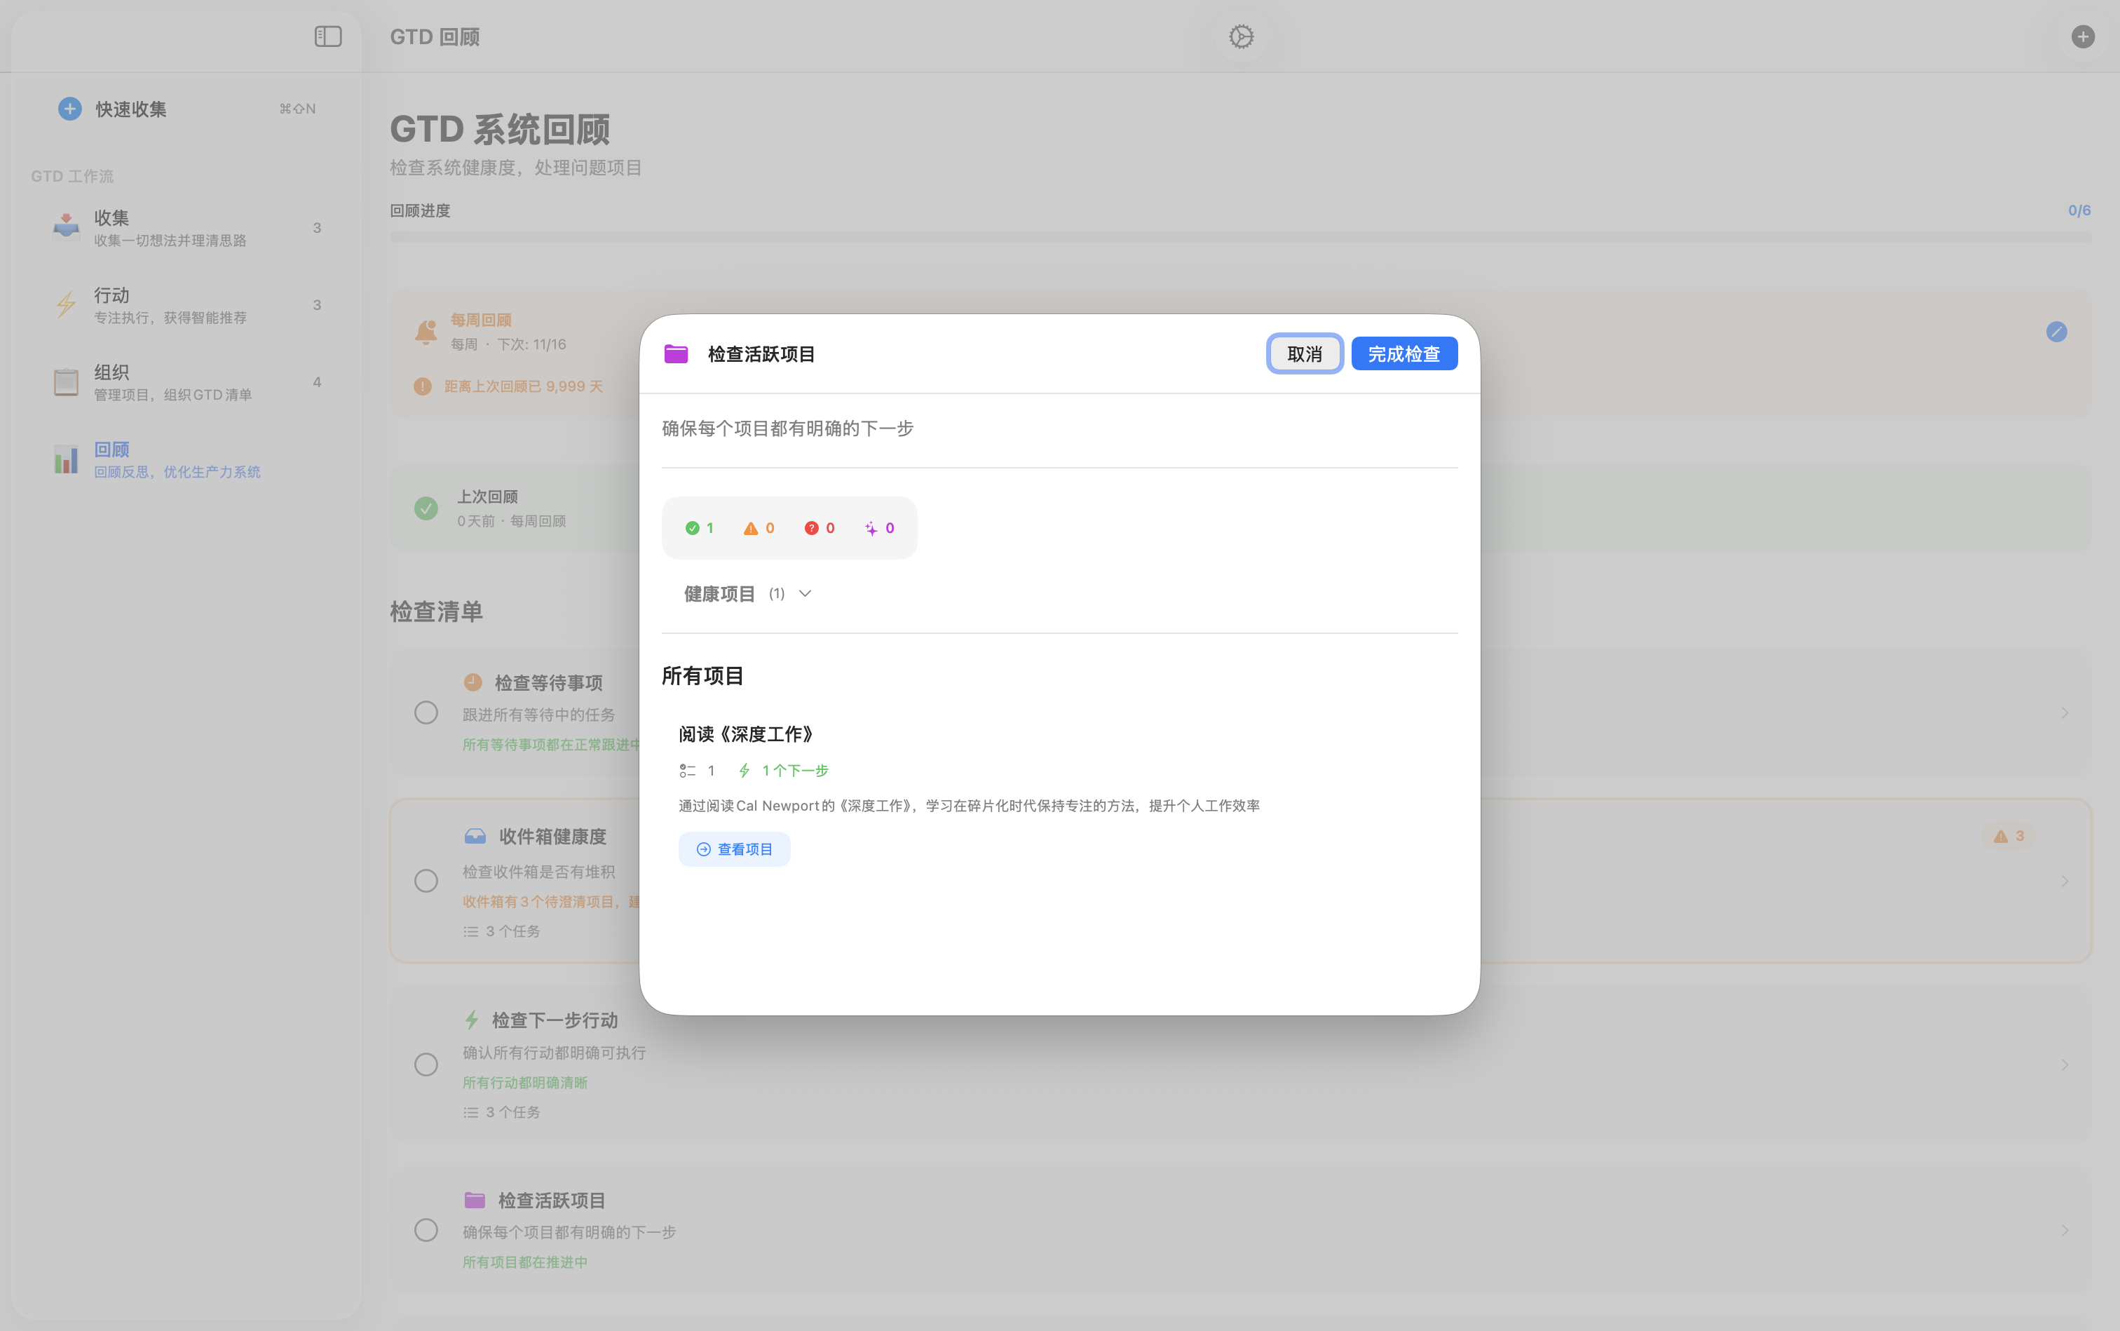The image size is (2120, 1331).
Task: Select the 收集 inbox icon in sidebar
Action: [66, 227]
